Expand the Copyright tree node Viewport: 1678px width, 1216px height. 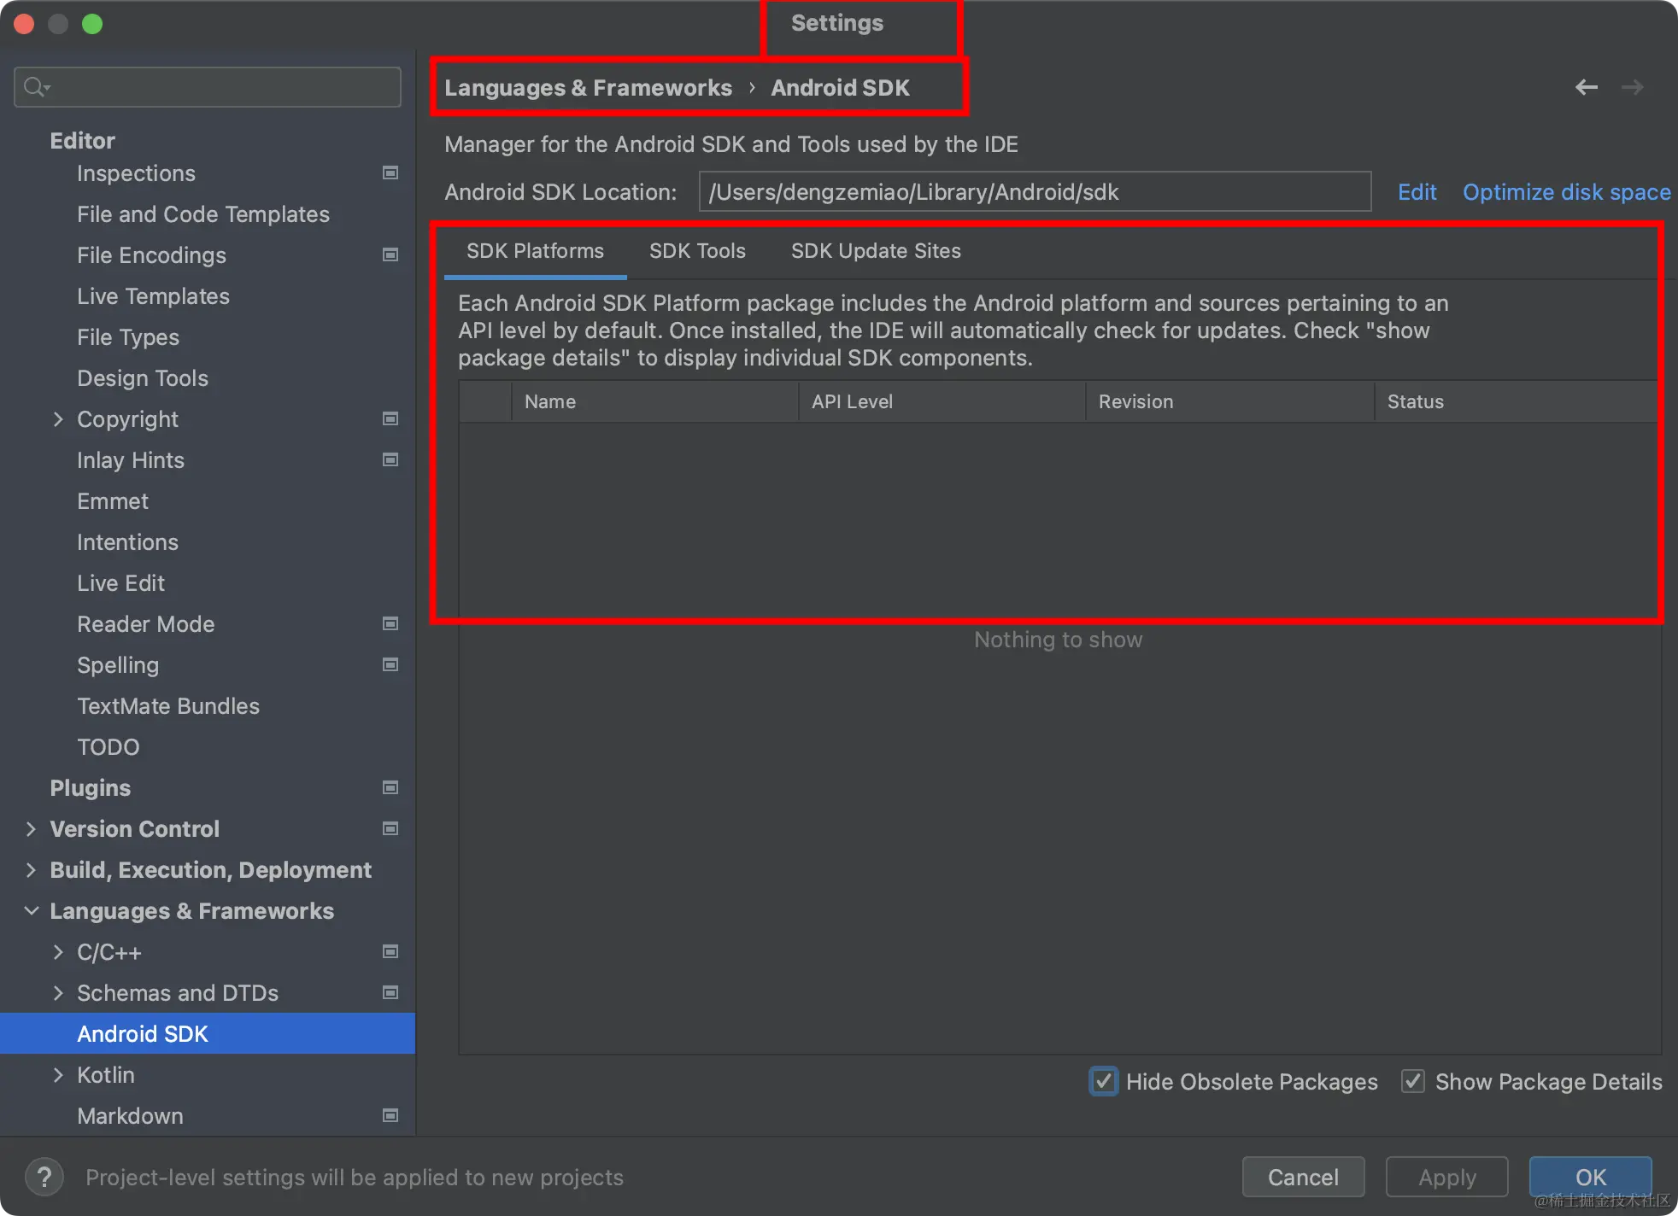coord(58,419)
